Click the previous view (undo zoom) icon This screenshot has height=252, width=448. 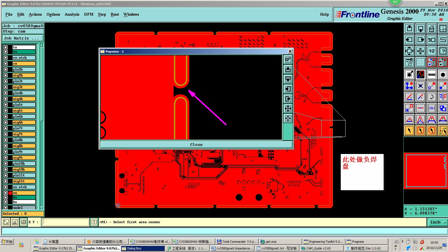coord(432,40)
